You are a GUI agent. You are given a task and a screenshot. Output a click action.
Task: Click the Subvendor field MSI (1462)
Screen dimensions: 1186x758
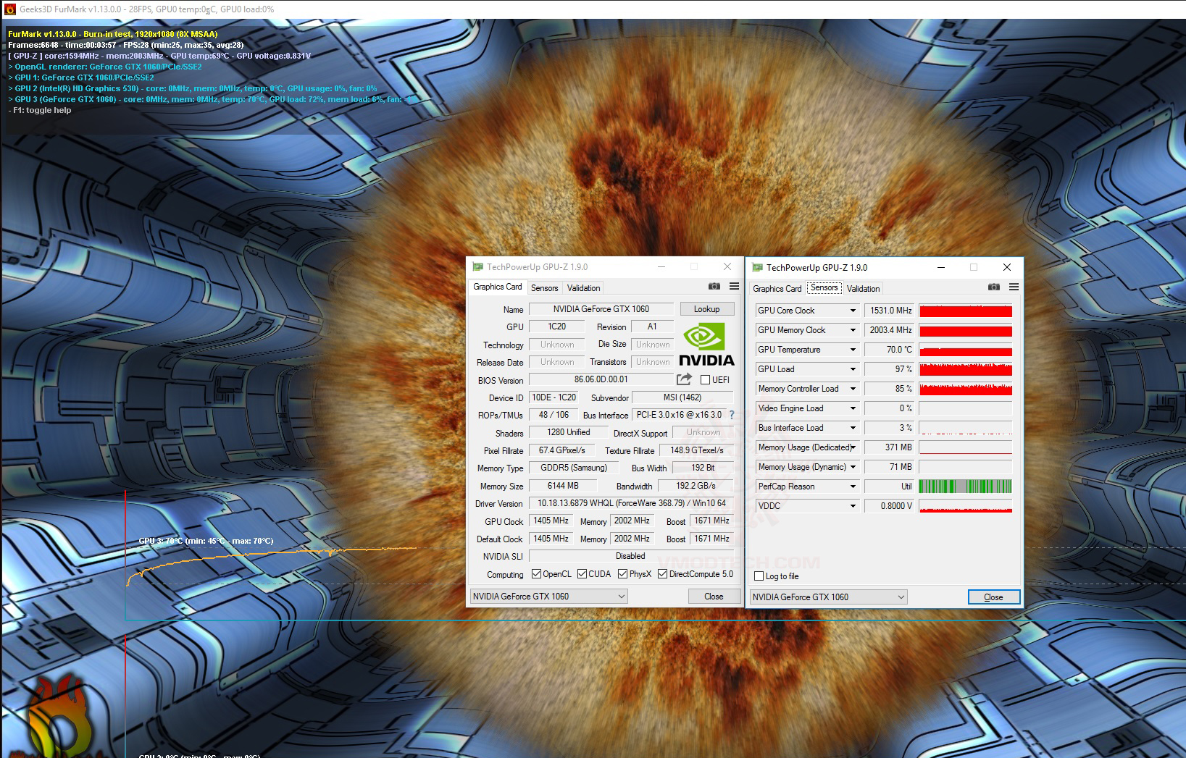coord(682,397)
